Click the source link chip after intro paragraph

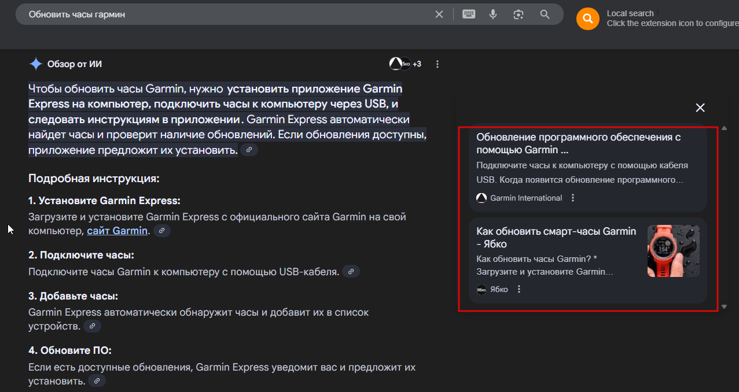pyautogui.click(x=249, y=150)
